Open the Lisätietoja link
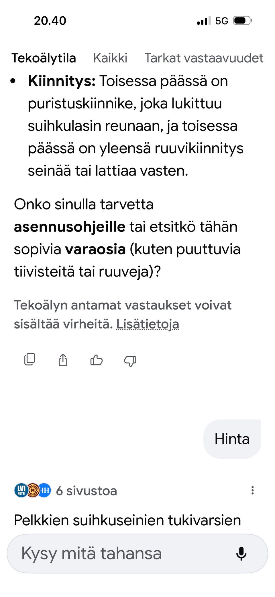Image resolution: width=275 pixels, height=597 pixels. [148, 324]
